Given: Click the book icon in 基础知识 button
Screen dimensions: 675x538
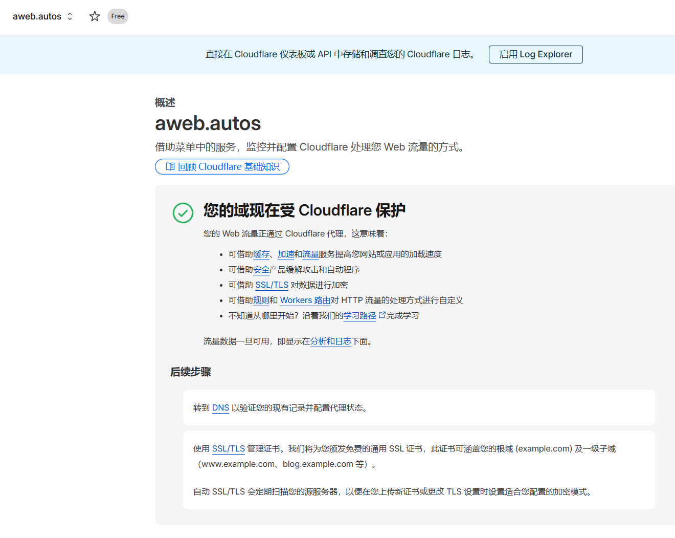Looking at the screenshot, I should coord(170,167).
